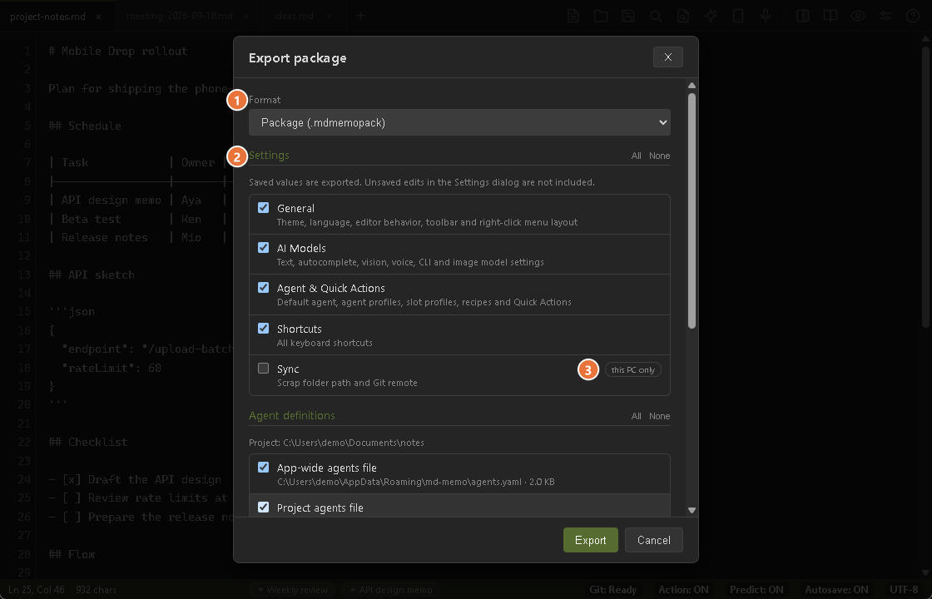
Task: Close the project-notes.md tab with its x
Action: (x=99, y=17)
